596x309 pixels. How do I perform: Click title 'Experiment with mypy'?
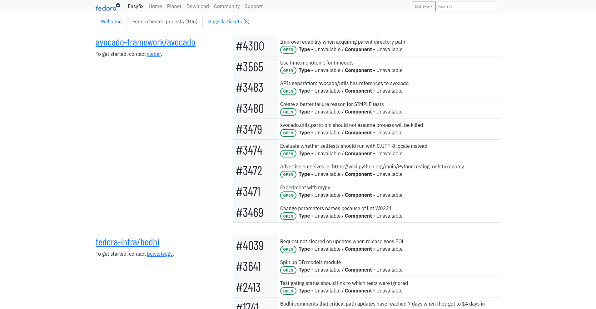tap(305, 187)
